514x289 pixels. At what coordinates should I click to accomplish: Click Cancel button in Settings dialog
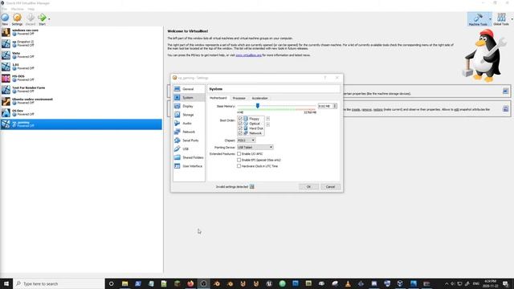click(330, 186)
